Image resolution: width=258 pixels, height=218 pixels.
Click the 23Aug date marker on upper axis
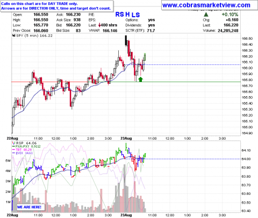pos(126,139)
